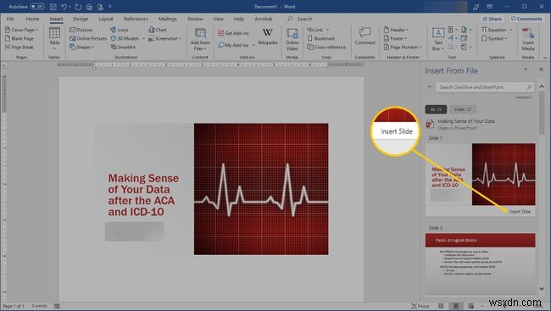551x311 pixels.
Task: Open the Add from Files dropdown
Action: [200, 39]
